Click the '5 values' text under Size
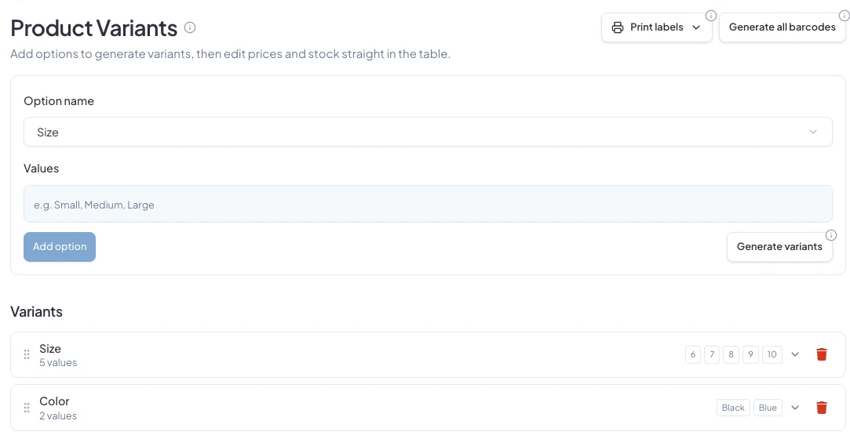 click(58, 363)
